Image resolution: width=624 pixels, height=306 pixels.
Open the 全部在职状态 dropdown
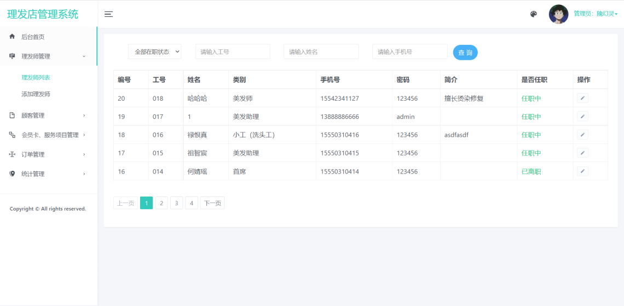[x=154, y=51]
